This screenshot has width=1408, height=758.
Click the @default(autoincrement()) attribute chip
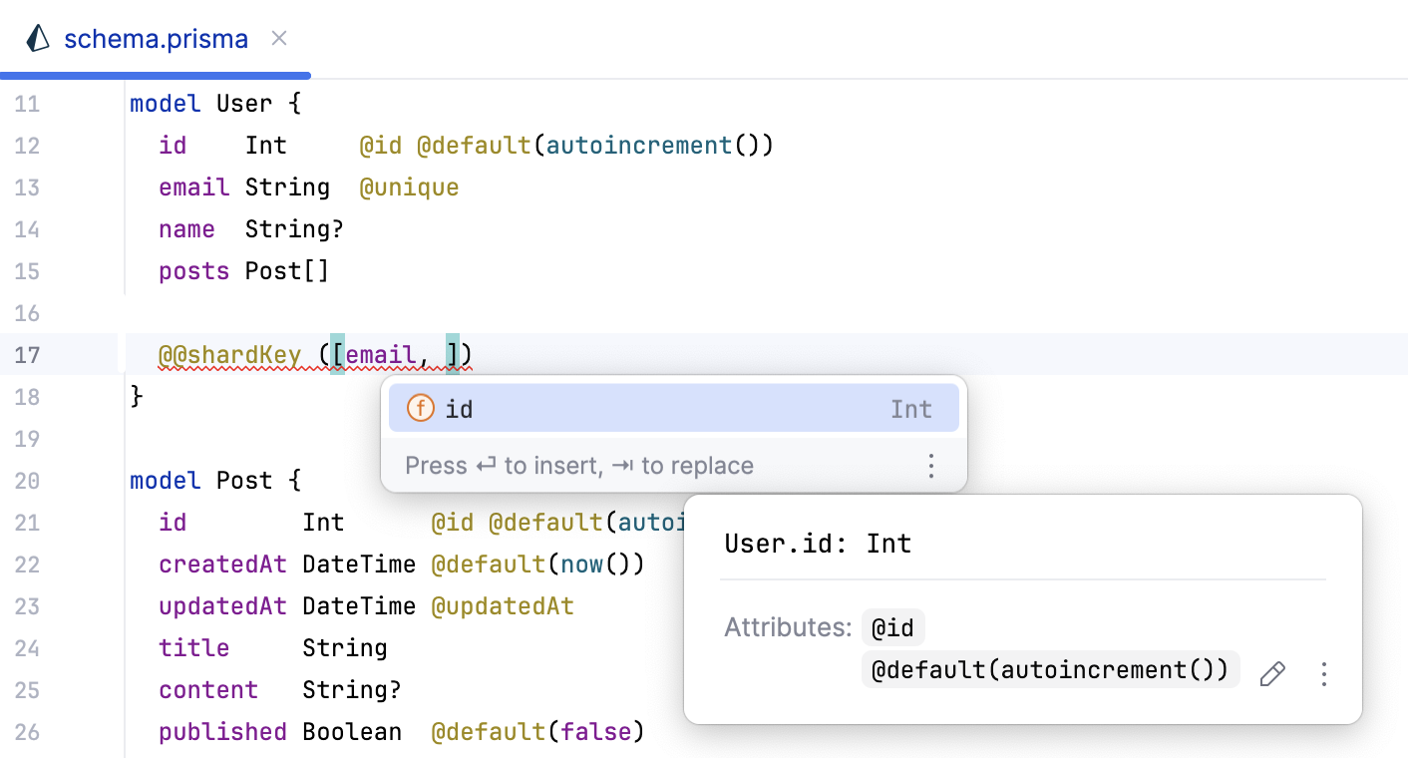pyautogui.click(x=1050, y=669)
